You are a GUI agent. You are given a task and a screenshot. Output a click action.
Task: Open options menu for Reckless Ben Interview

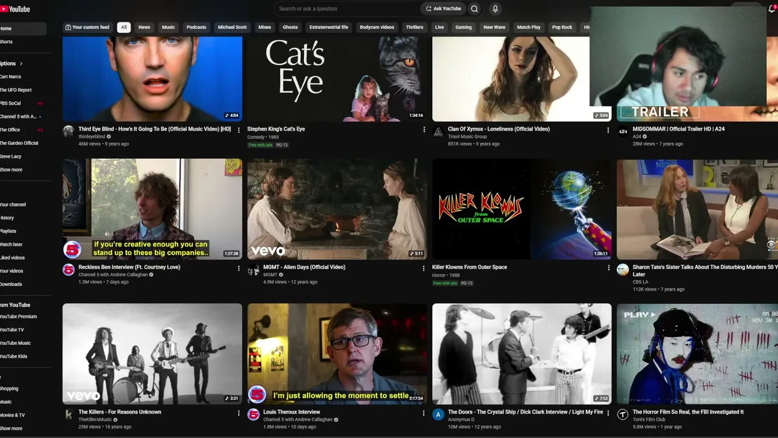[x=238, y=268]
